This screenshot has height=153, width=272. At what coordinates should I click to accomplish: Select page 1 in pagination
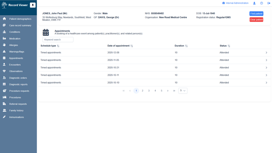[136, 91]
